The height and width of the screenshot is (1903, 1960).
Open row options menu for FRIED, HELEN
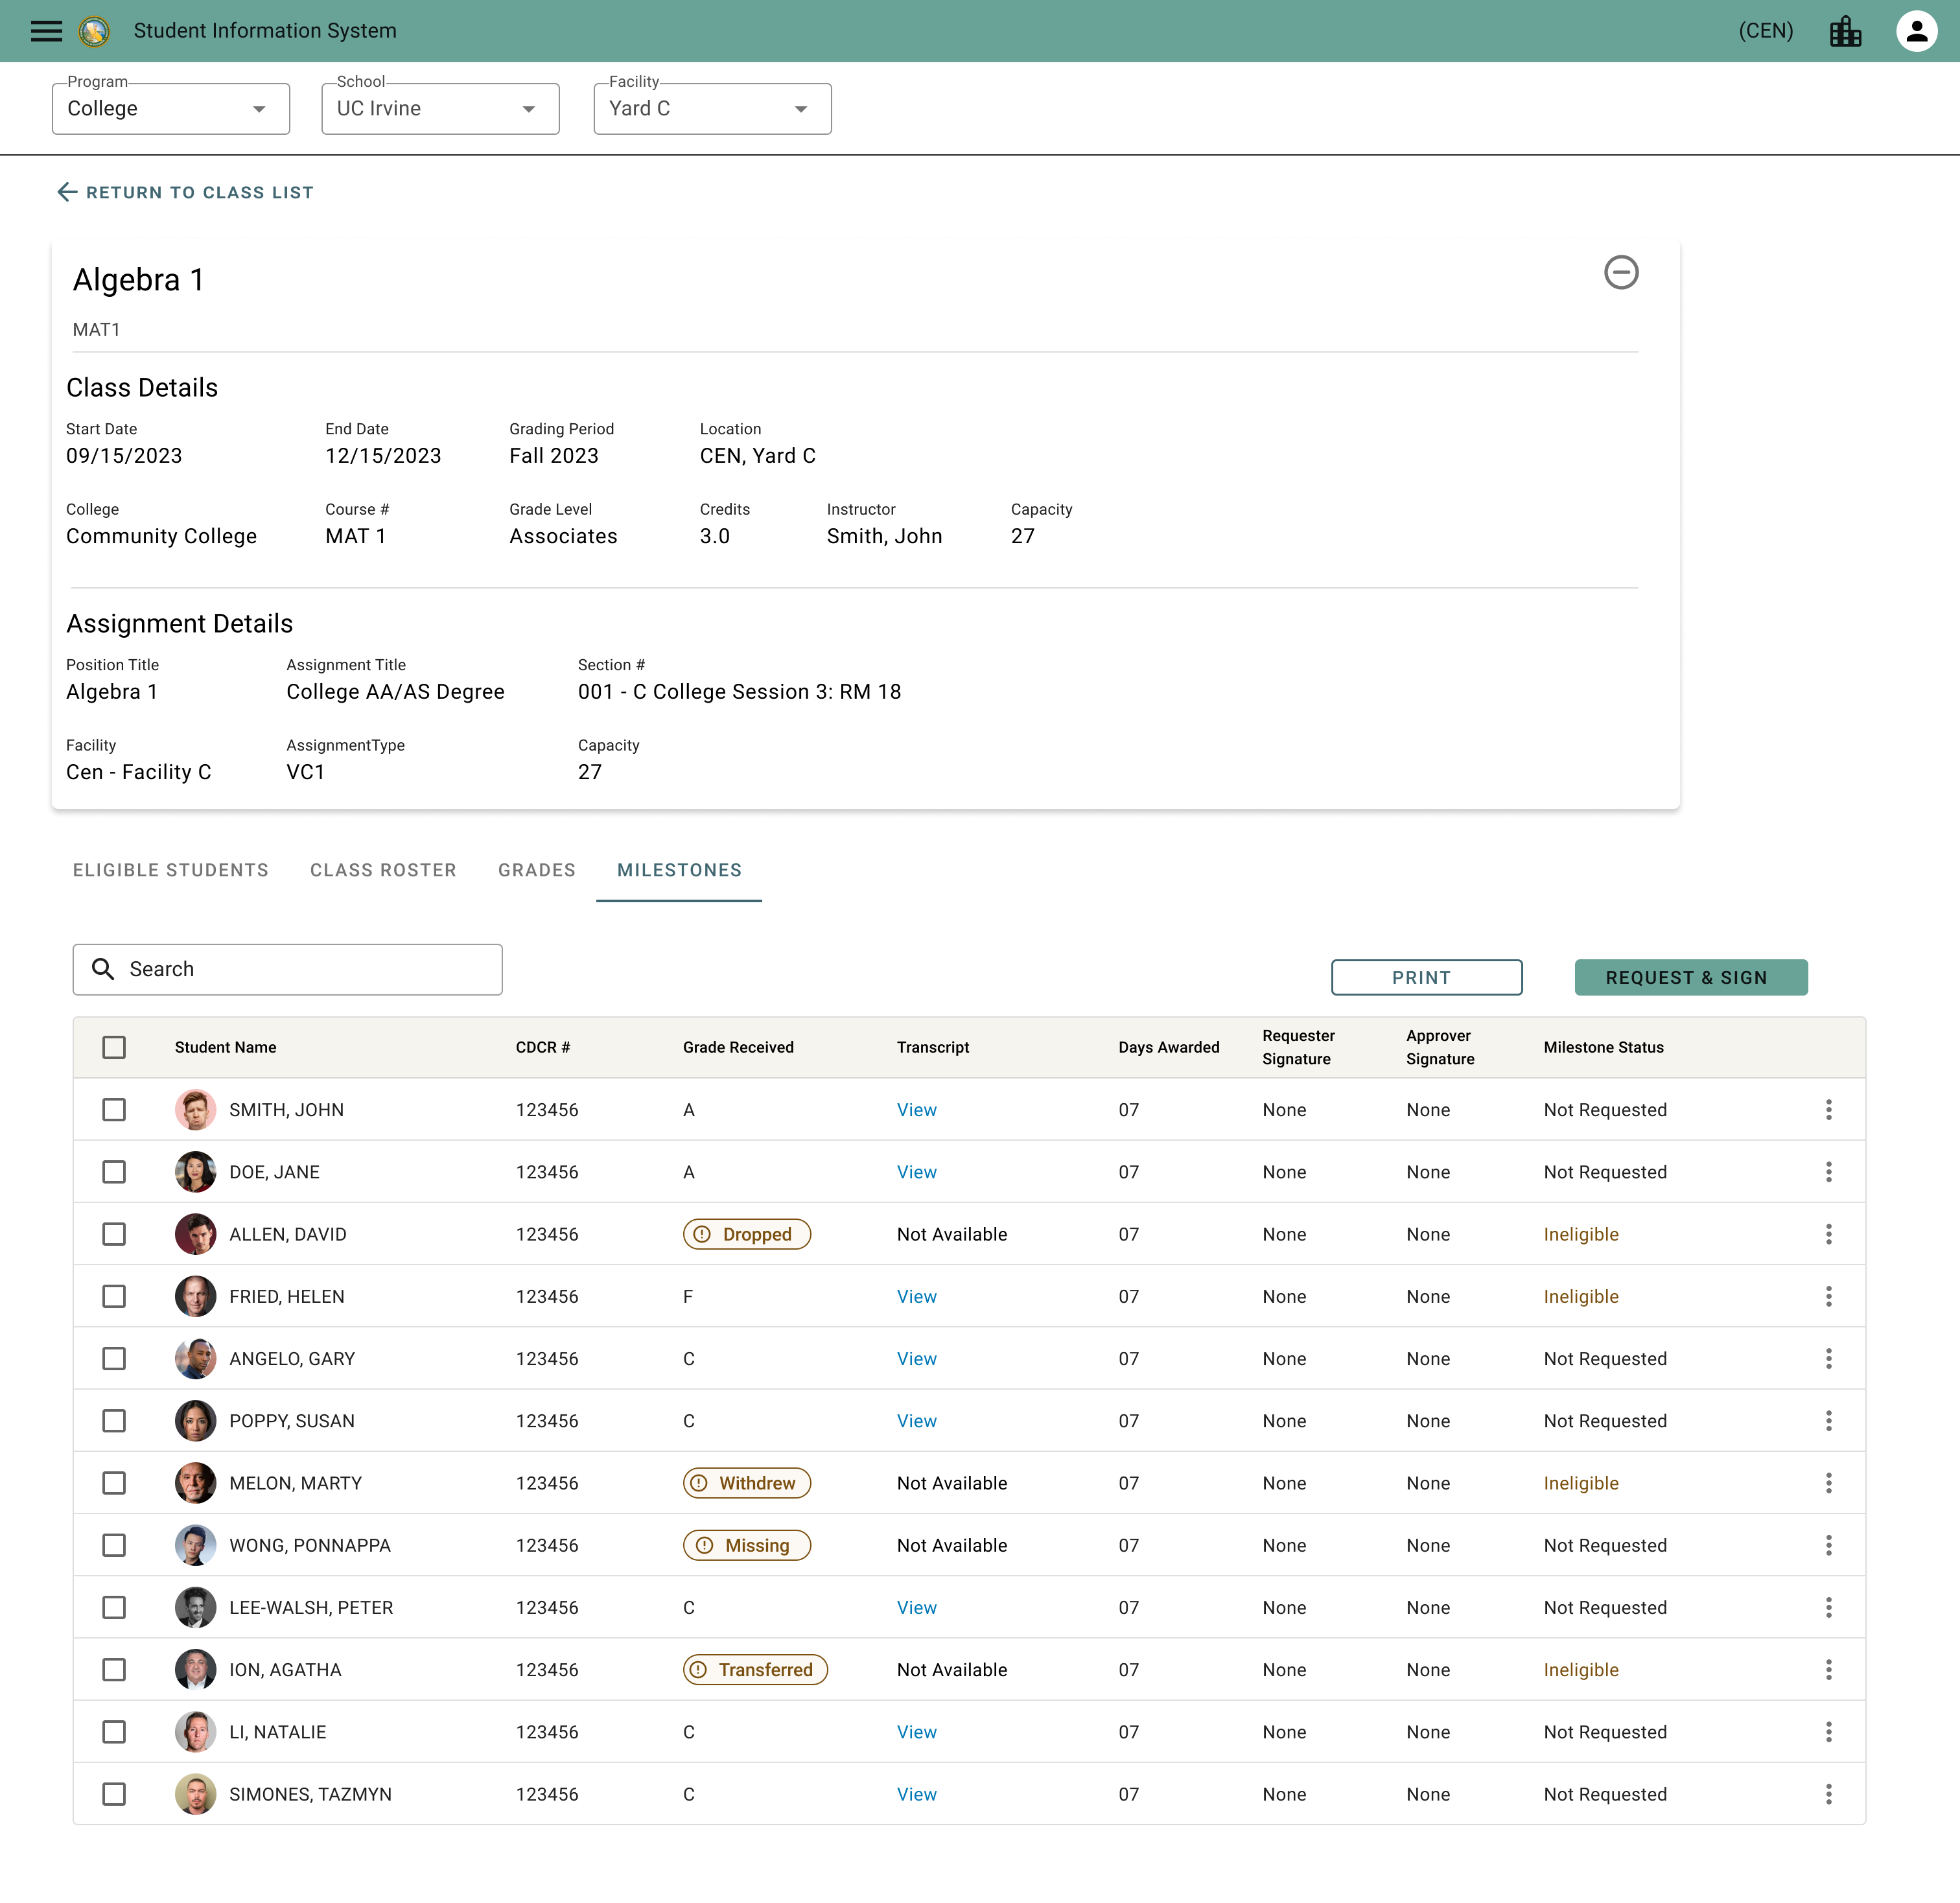click(x=1828, y=1295)
